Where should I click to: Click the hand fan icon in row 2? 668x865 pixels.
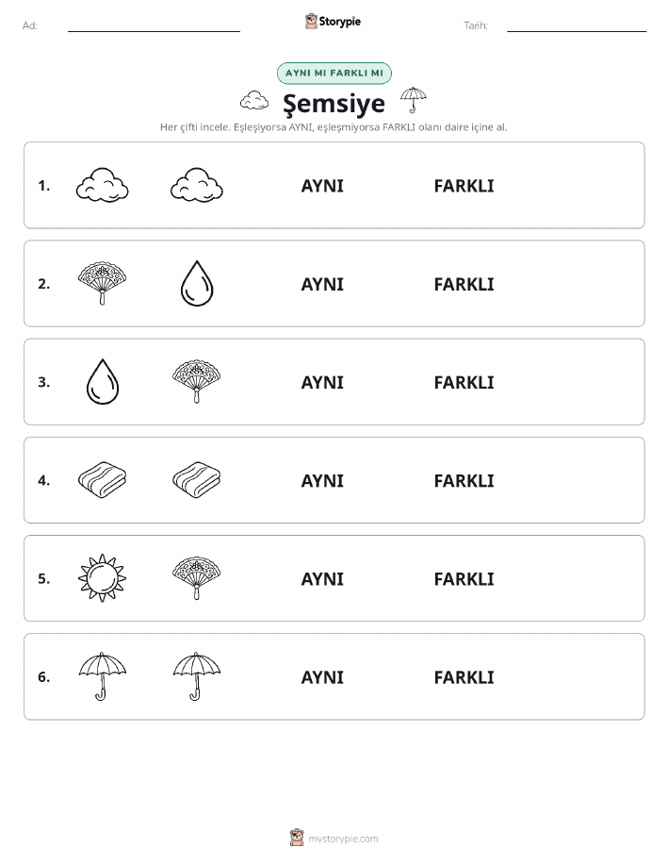(x=102, y=284)
